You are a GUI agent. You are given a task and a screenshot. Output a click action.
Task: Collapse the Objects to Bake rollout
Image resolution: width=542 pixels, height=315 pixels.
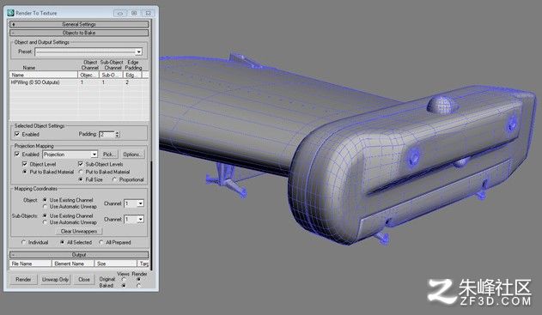click(79, 33)
